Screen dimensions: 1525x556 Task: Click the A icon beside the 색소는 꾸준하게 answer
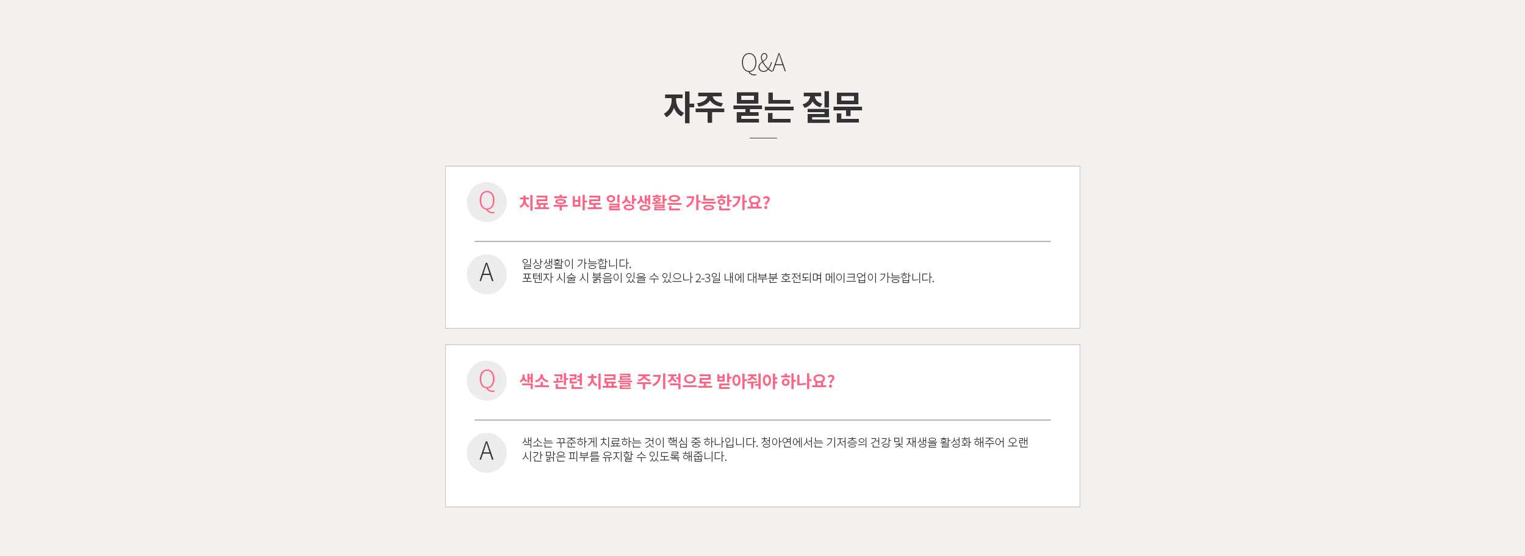487,453
